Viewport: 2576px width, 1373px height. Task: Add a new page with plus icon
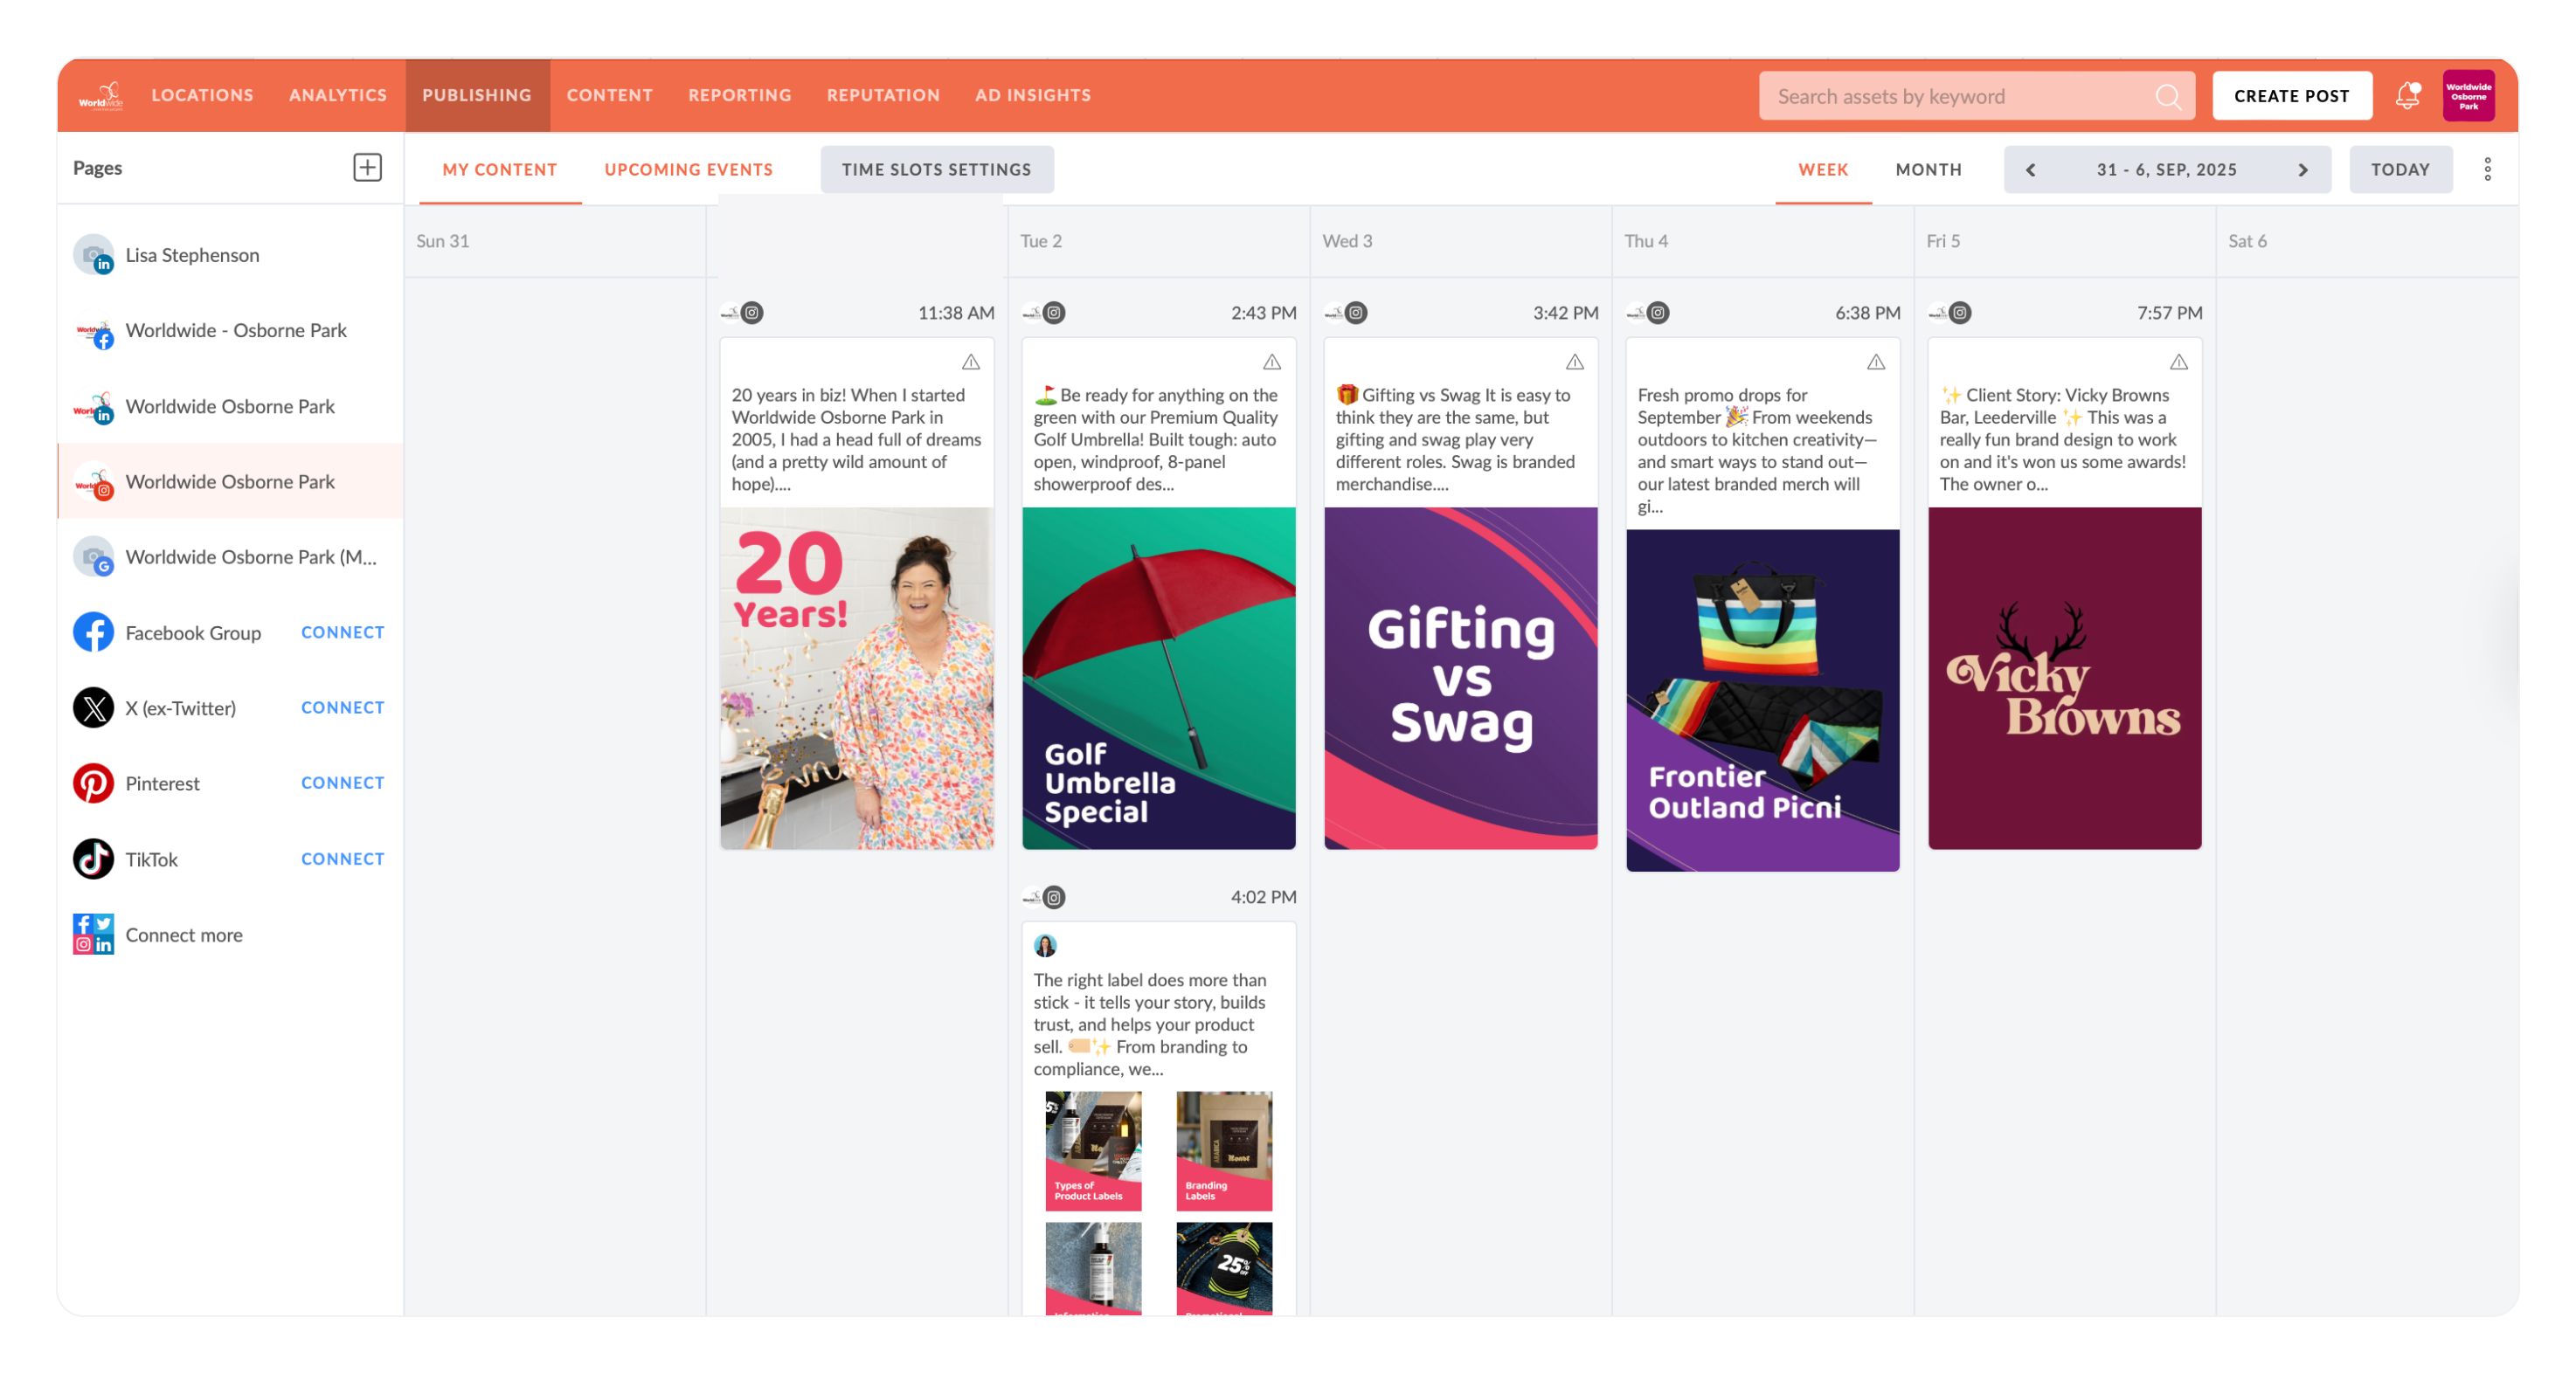pyautogui.click(x=367, y=167)
